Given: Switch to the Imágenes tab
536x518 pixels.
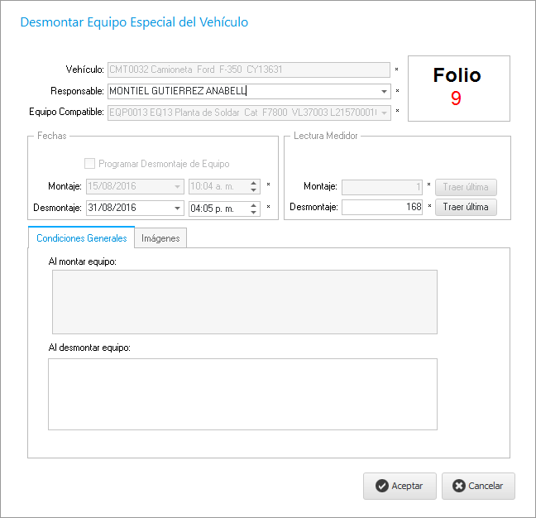Looking at the screenshot, I should pyautogui.click(x=161, y=238).
